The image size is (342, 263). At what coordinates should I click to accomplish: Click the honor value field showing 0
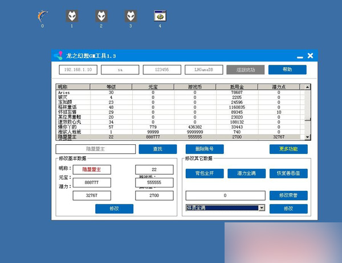click(x=226, y=195)
